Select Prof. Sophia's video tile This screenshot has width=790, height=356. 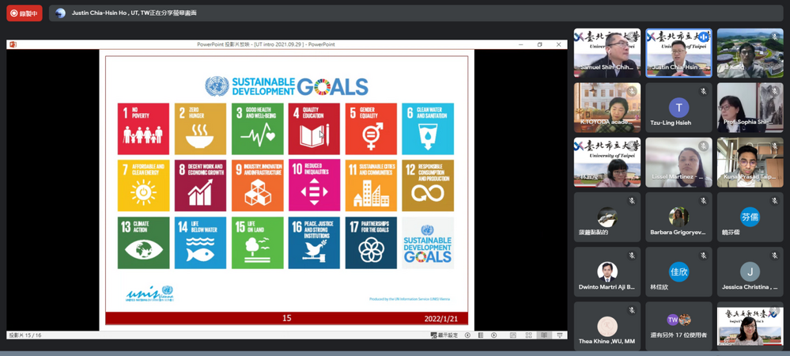pyautogui.click(x=750, y=108)
